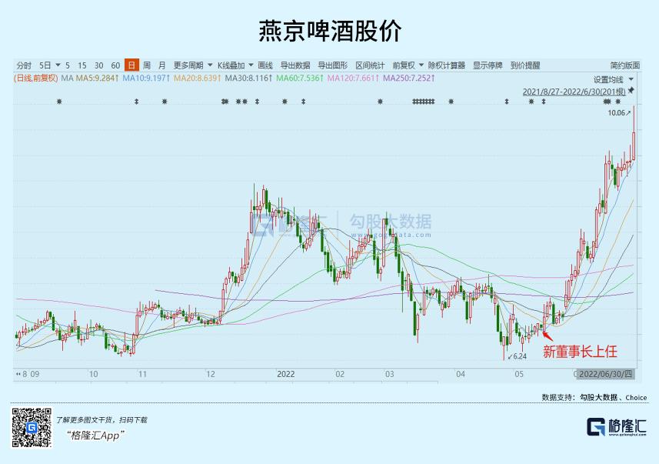
Task: Toggle 简约版面 layout mode
Action: pyautogui.click(x=625, y=65)
